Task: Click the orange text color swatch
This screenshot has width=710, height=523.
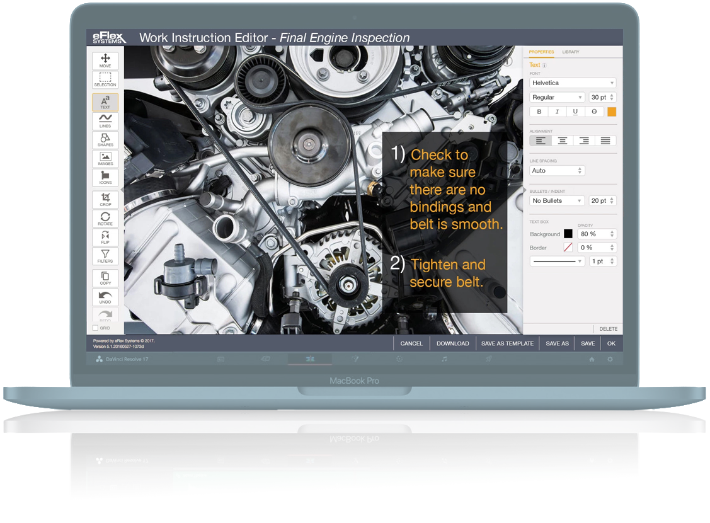Action: [611, 112]
